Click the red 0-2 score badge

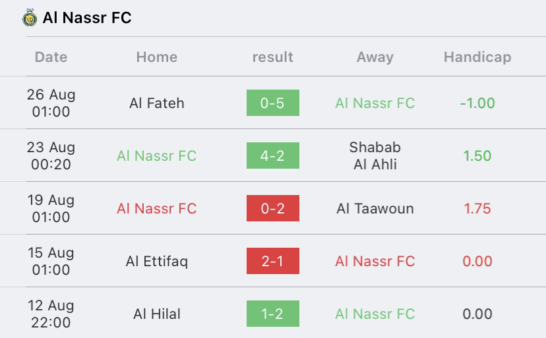[x=272, y=208]
